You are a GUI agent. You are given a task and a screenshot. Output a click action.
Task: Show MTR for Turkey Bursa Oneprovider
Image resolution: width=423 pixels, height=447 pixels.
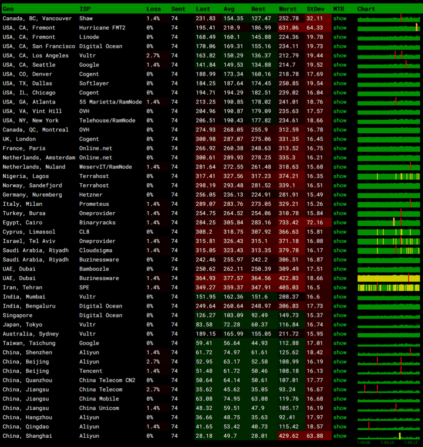point(340,213)
